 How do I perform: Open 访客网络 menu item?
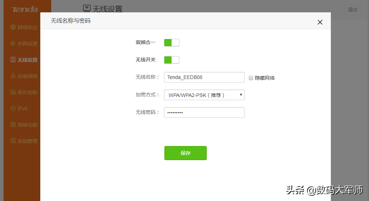pos(27,76)
